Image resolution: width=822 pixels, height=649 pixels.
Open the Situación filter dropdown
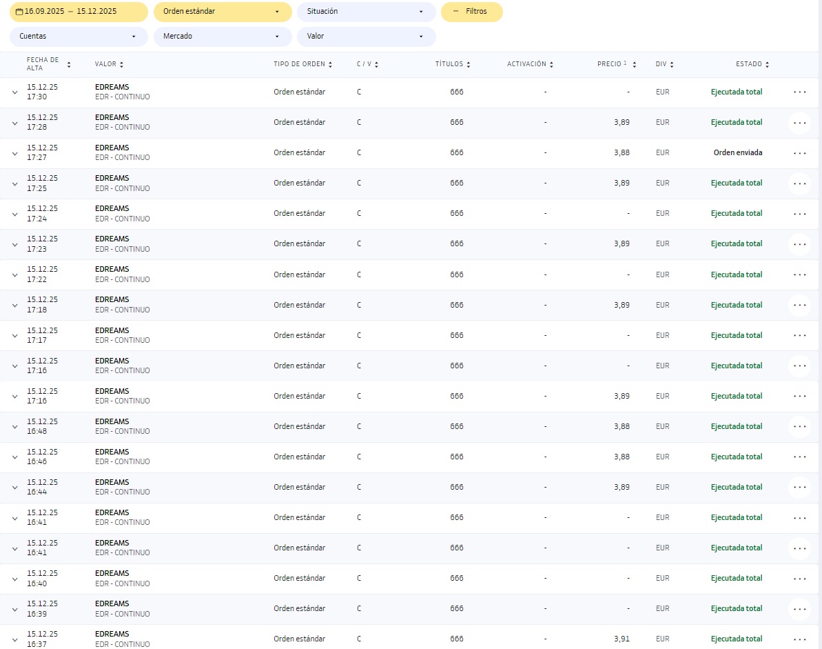pyautogui.click(x=366, y=12)
